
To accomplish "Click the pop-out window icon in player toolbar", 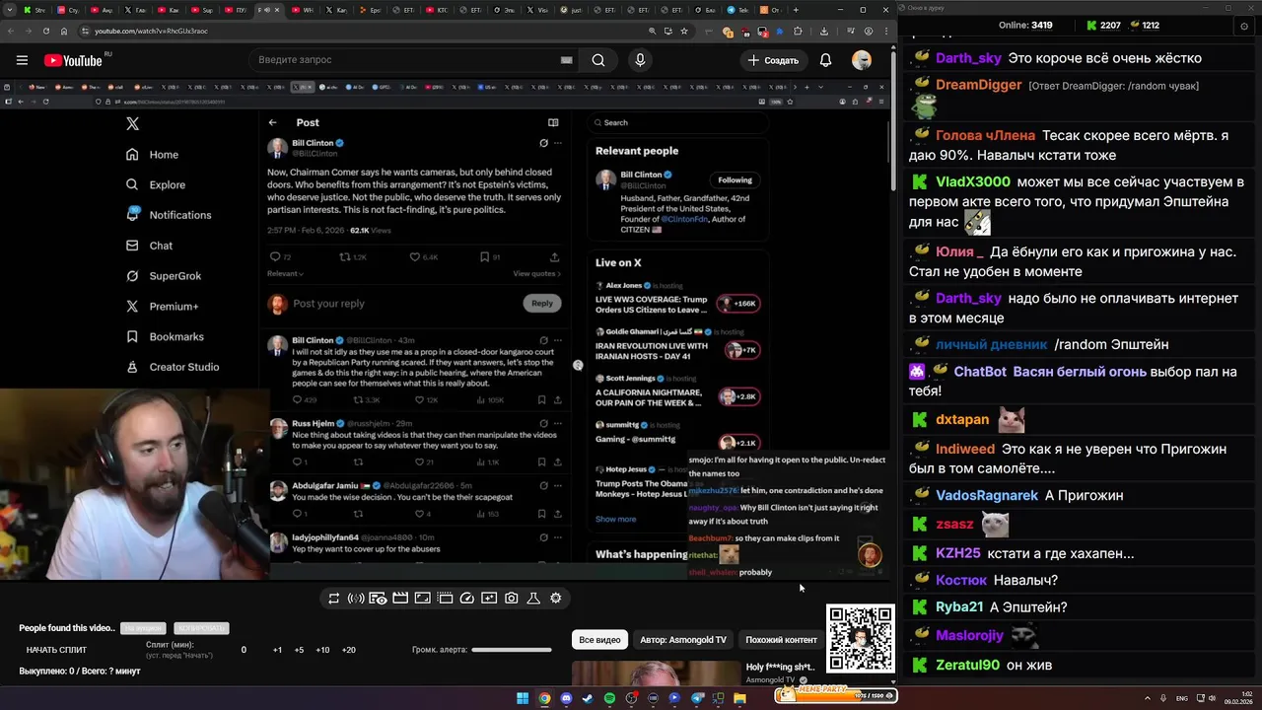I will 445,598.
